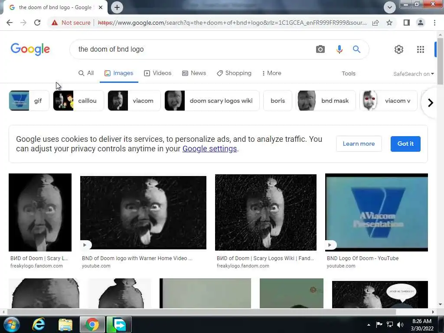Screen dimensions: 444x333
Task: Click inside the search query field
Action: pyautogui.click(x=193, y=49)
